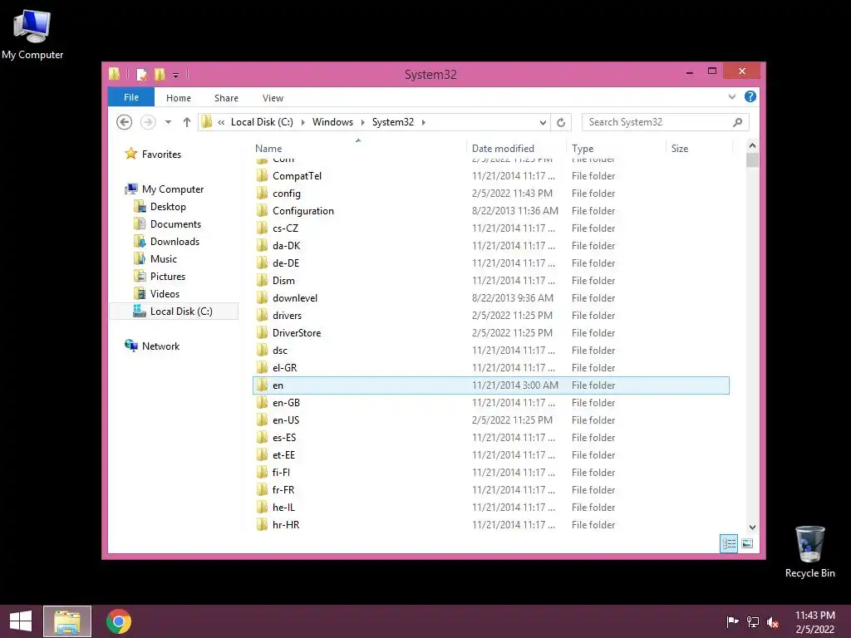Select Pictures in navigation pane
This screenshot has width=851, height=638.
click(x=168, y=276)
